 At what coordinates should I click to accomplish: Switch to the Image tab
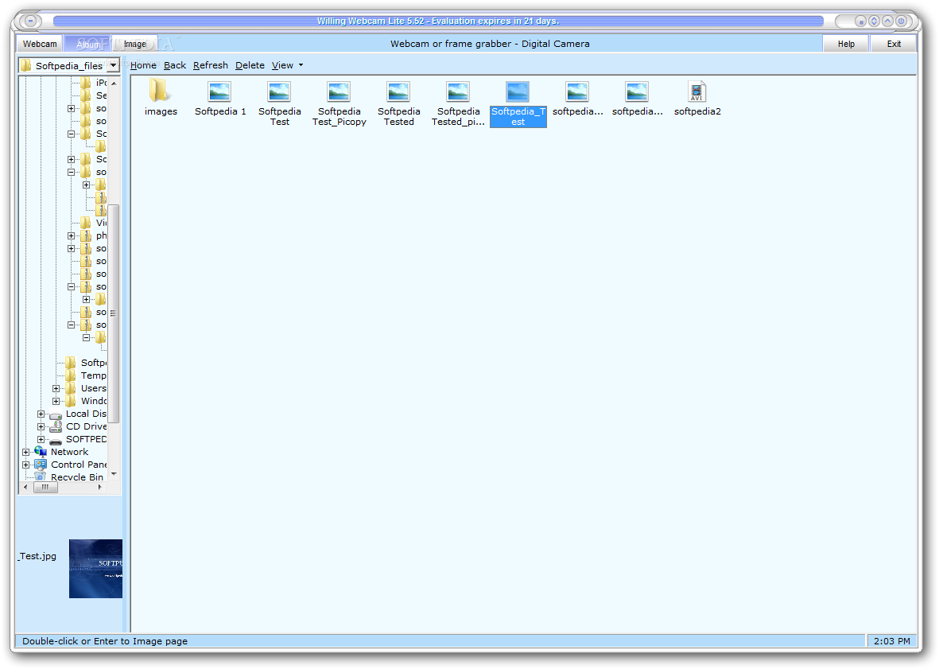(134, 44)
